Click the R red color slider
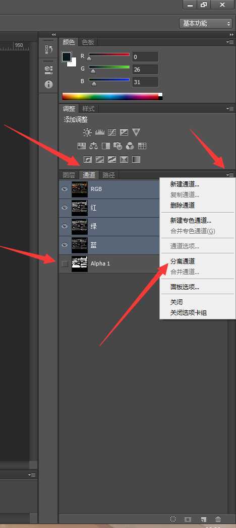This screenshot has height=528, width=236. [x=109, y=54]
